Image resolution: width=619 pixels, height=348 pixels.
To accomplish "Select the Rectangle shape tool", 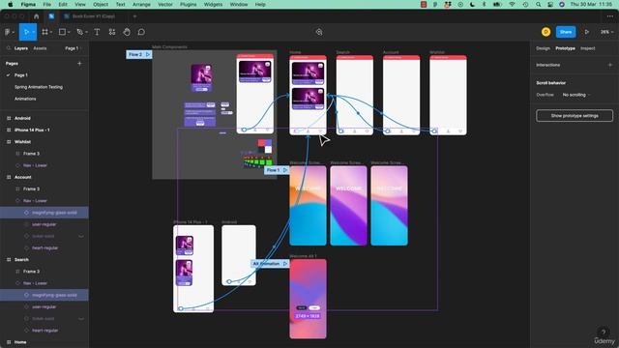I will pyautogui.click(x=62, y=32).
